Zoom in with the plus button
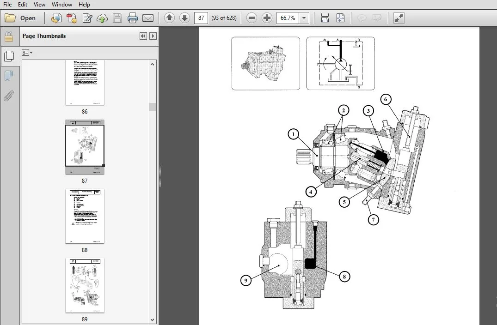Viewport: 497px width, 325px height. coord(267,18)
